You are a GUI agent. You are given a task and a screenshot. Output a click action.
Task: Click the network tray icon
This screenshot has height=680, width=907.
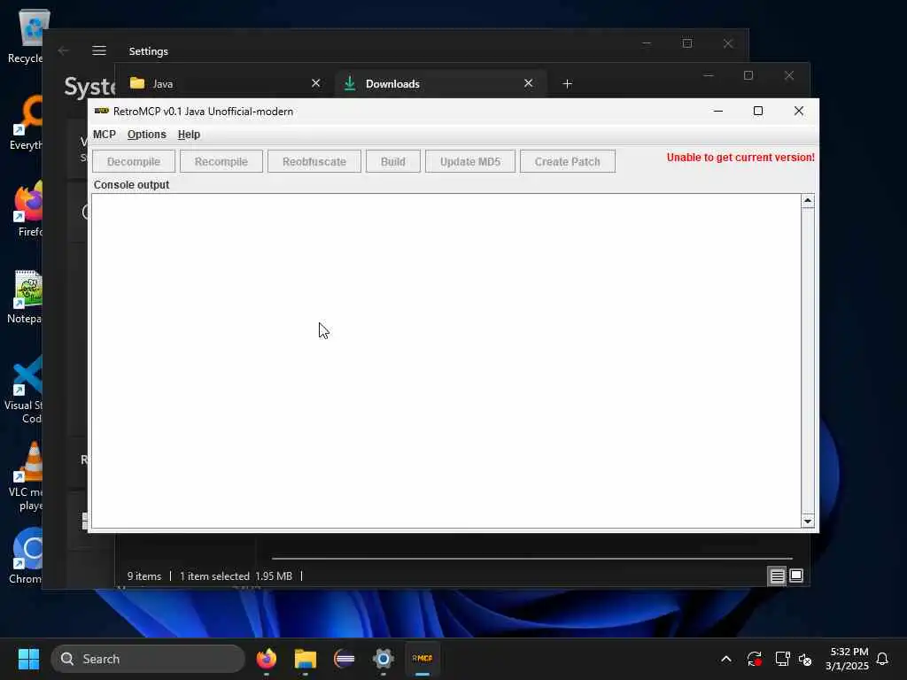click(x=783, y=659)
